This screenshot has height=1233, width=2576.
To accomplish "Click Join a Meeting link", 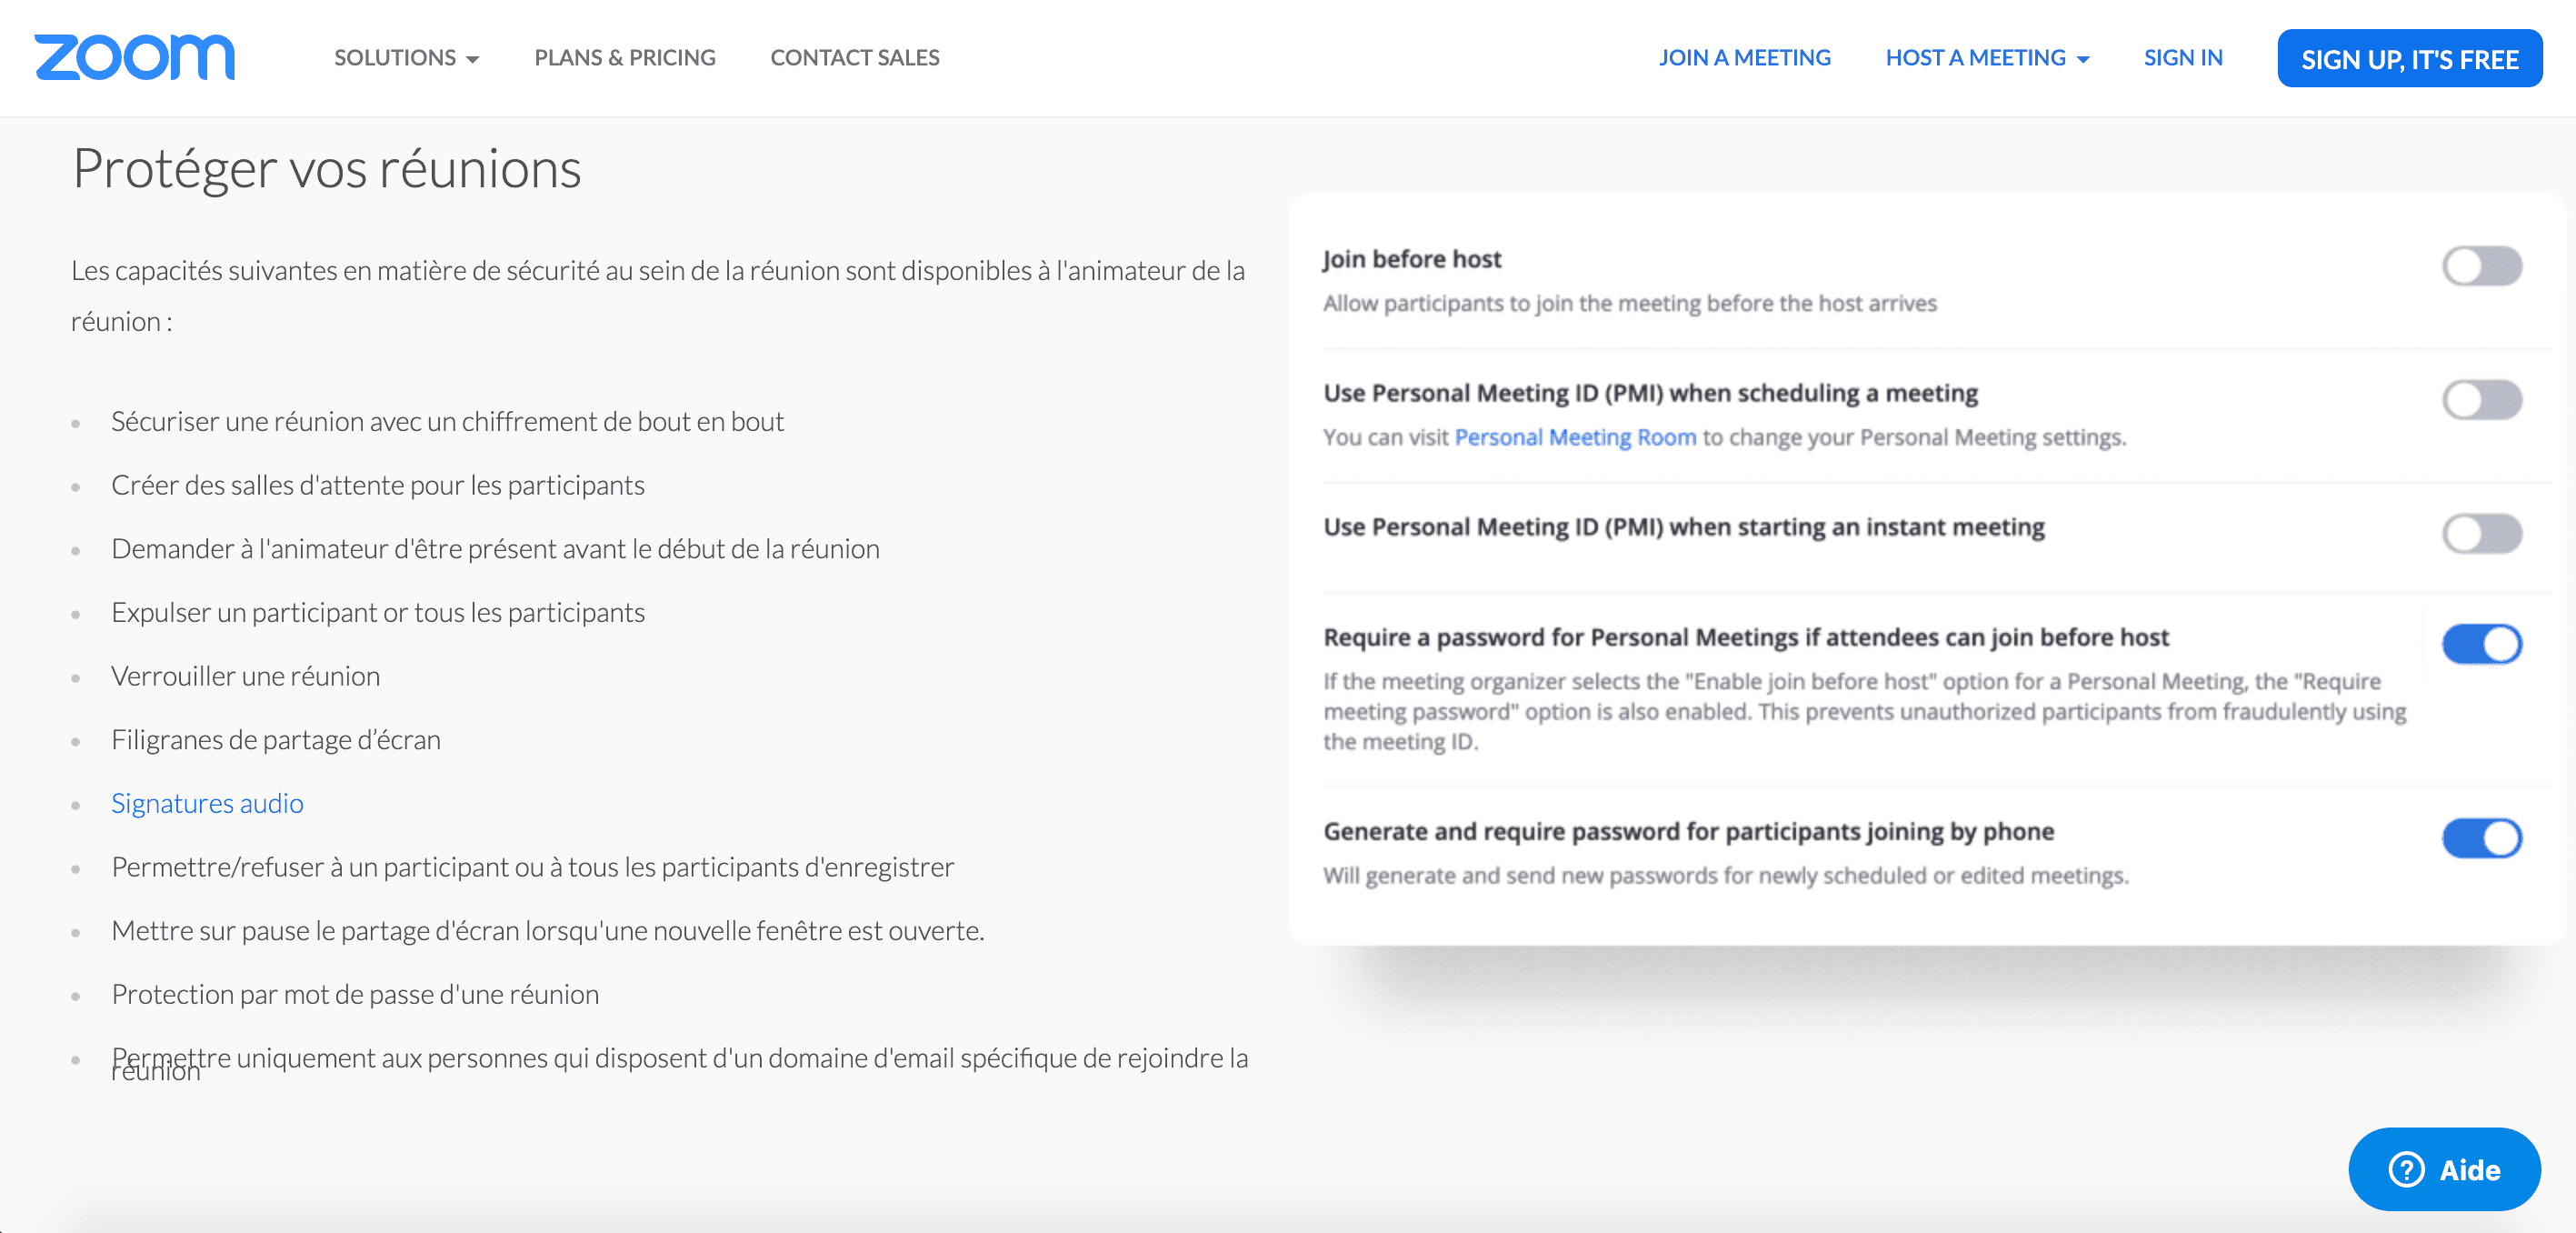I will tap(1744, 58).
